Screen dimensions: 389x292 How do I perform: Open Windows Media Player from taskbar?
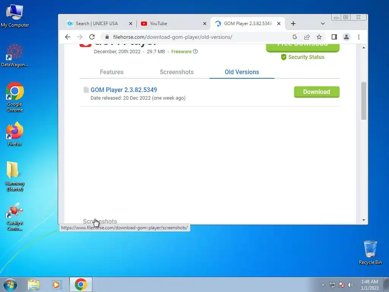coord(57,284)
